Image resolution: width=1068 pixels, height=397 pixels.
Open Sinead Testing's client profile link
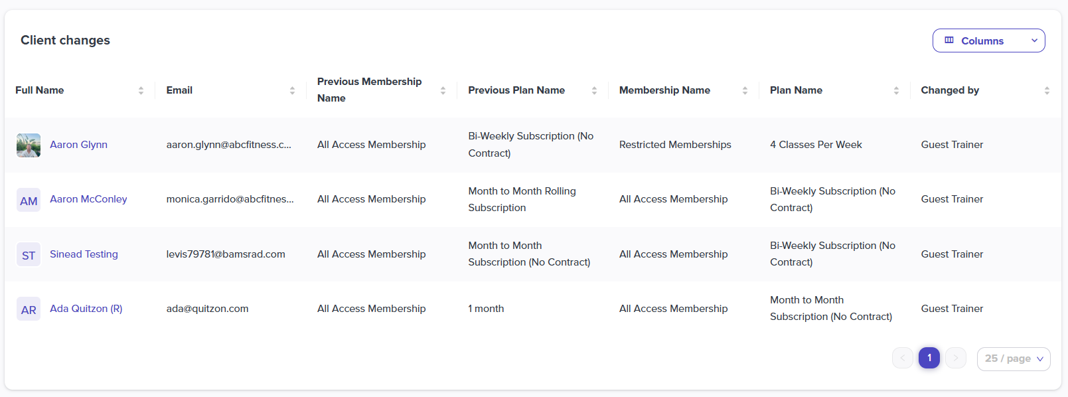click(84, 254)
